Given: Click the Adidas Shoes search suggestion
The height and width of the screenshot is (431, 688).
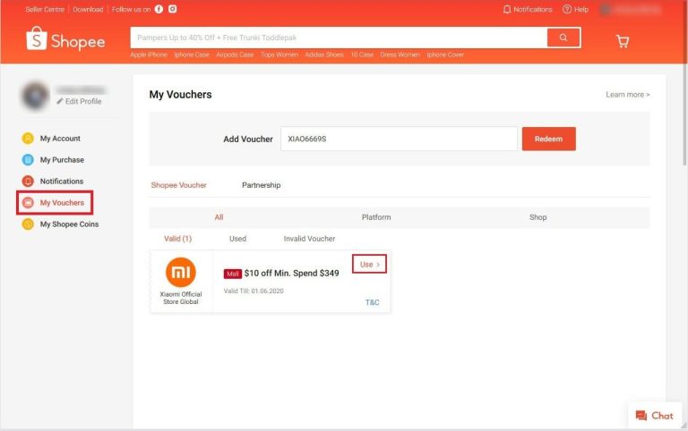Looking at the screenshot, I should [x=324, y=55].
